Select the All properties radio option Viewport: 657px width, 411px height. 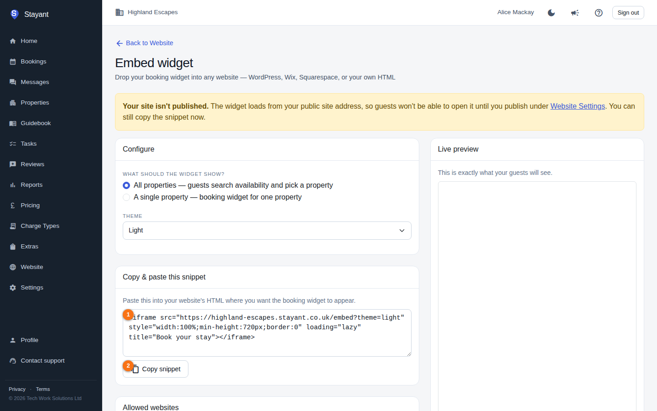[x=126, y=185]
